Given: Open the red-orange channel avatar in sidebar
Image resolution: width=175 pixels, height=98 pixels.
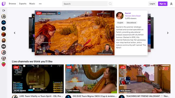Looking at the screenshot, I should tap(4, 34).
